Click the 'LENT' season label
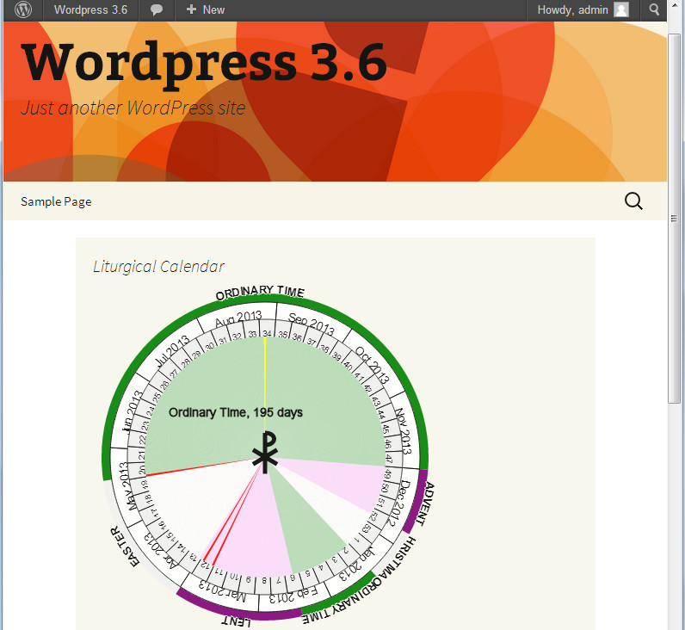The height and width of the screenshot is (630, 685). click(x=237, y=621)
